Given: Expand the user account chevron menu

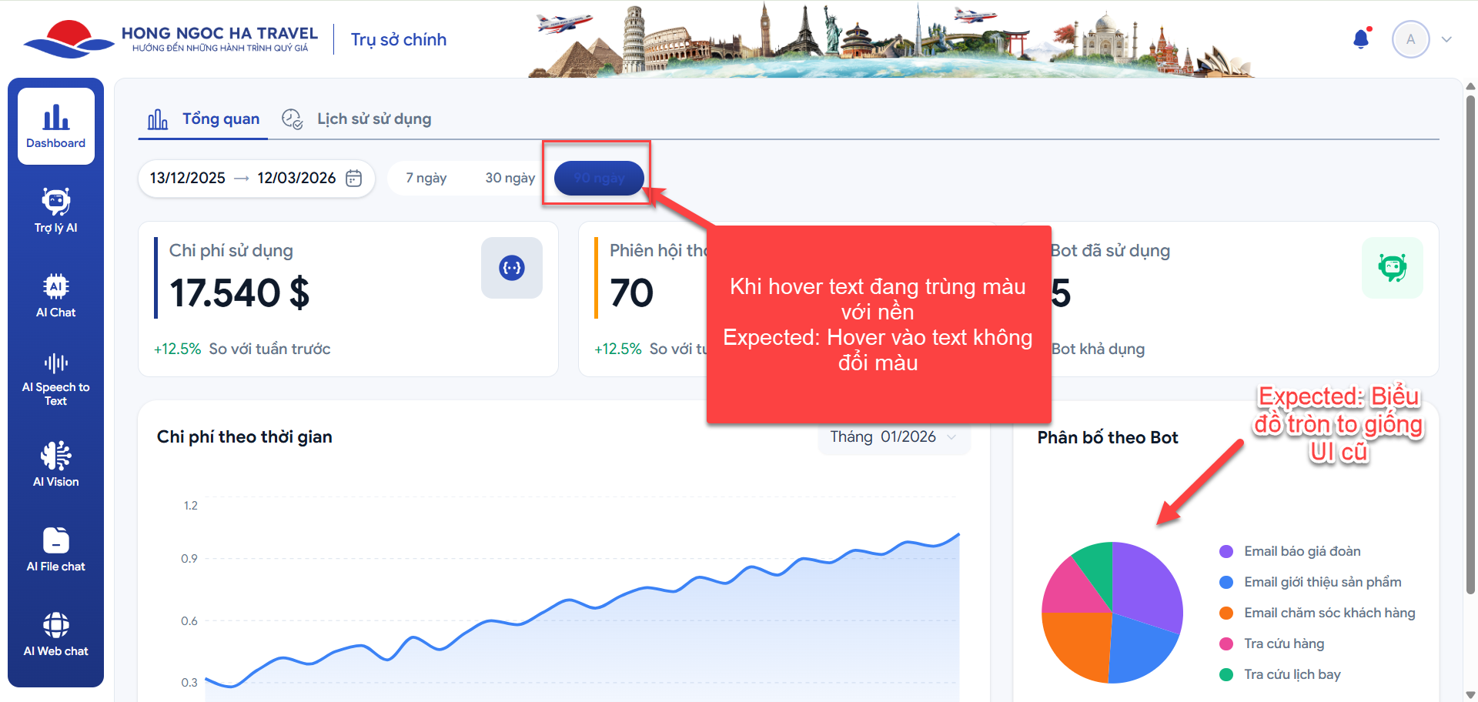Looking at the screenshot, I should point(1446,39).
